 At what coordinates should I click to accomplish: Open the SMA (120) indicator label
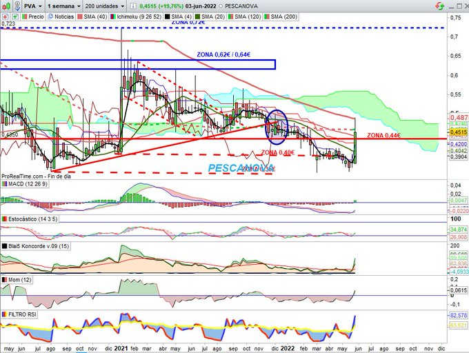244,17
